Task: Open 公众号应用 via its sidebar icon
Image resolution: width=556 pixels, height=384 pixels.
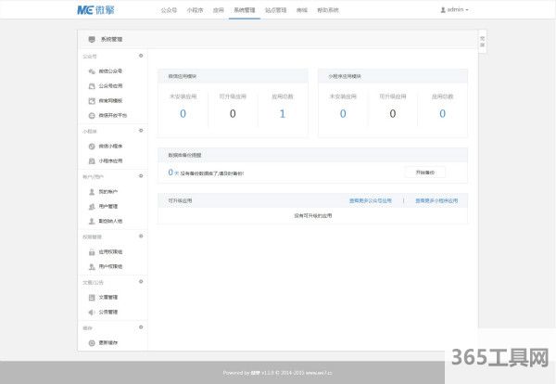Action: coord(91,85)
